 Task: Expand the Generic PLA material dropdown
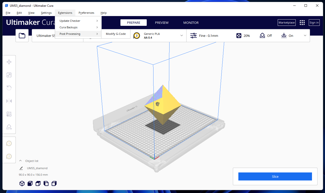tap(182, 36)
